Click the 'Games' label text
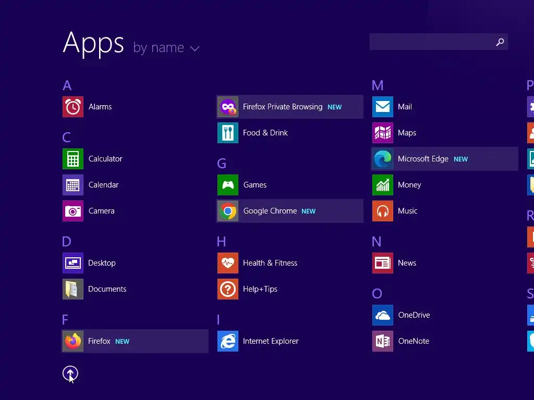534x400 pixels. [x=255, y=185]
